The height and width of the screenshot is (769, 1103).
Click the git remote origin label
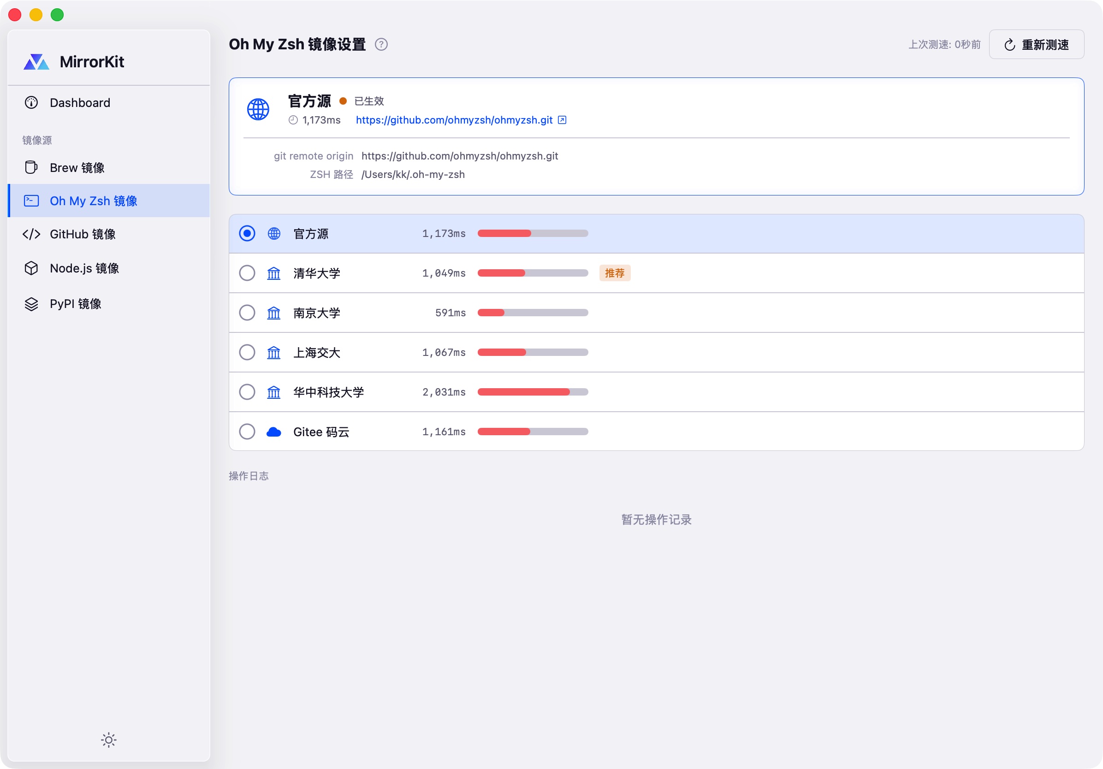point(314,156)
